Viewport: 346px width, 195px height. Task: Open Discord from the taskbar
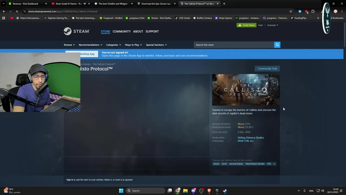coord(193,191)
